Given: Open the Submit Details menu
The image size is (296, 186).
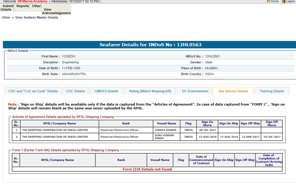Looking at the screenshot, I should 7,8.
